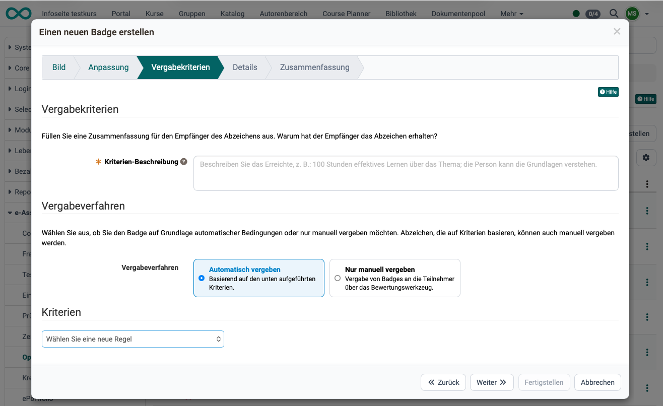Collapse the e-Assessment tree section
The width and height of the screenshot is (663, 406).
coord(10,213)
